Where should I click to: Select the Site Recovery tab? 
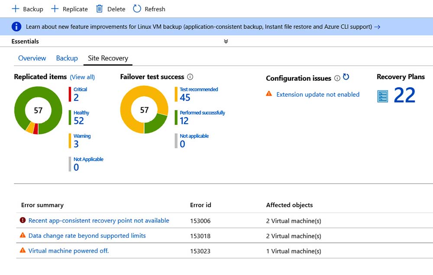pos(108,58)
